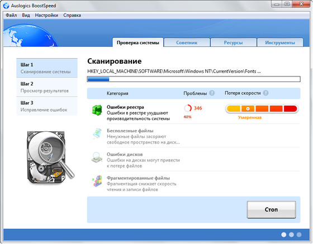The height and width of the screenshot is (244, 313).
Task: Click the Умеренная severity label
Action: [250, 117]
